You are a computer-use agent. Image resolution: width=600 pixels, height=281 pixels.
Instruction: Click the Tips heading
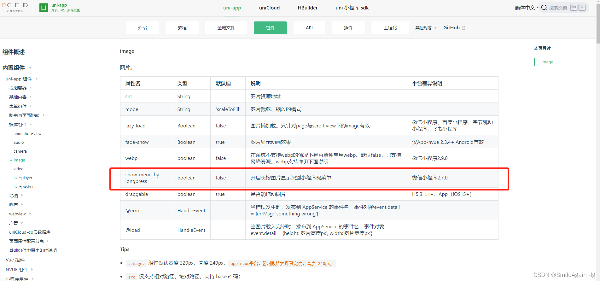(125, 249)
